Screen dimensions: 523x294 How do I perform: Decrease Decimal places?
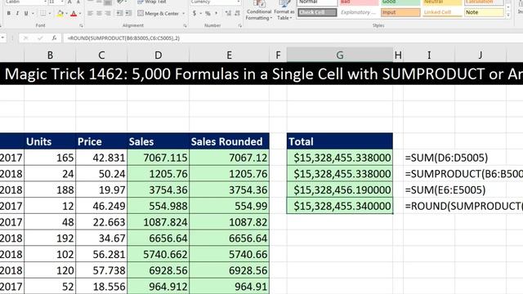tap(237, 13)
